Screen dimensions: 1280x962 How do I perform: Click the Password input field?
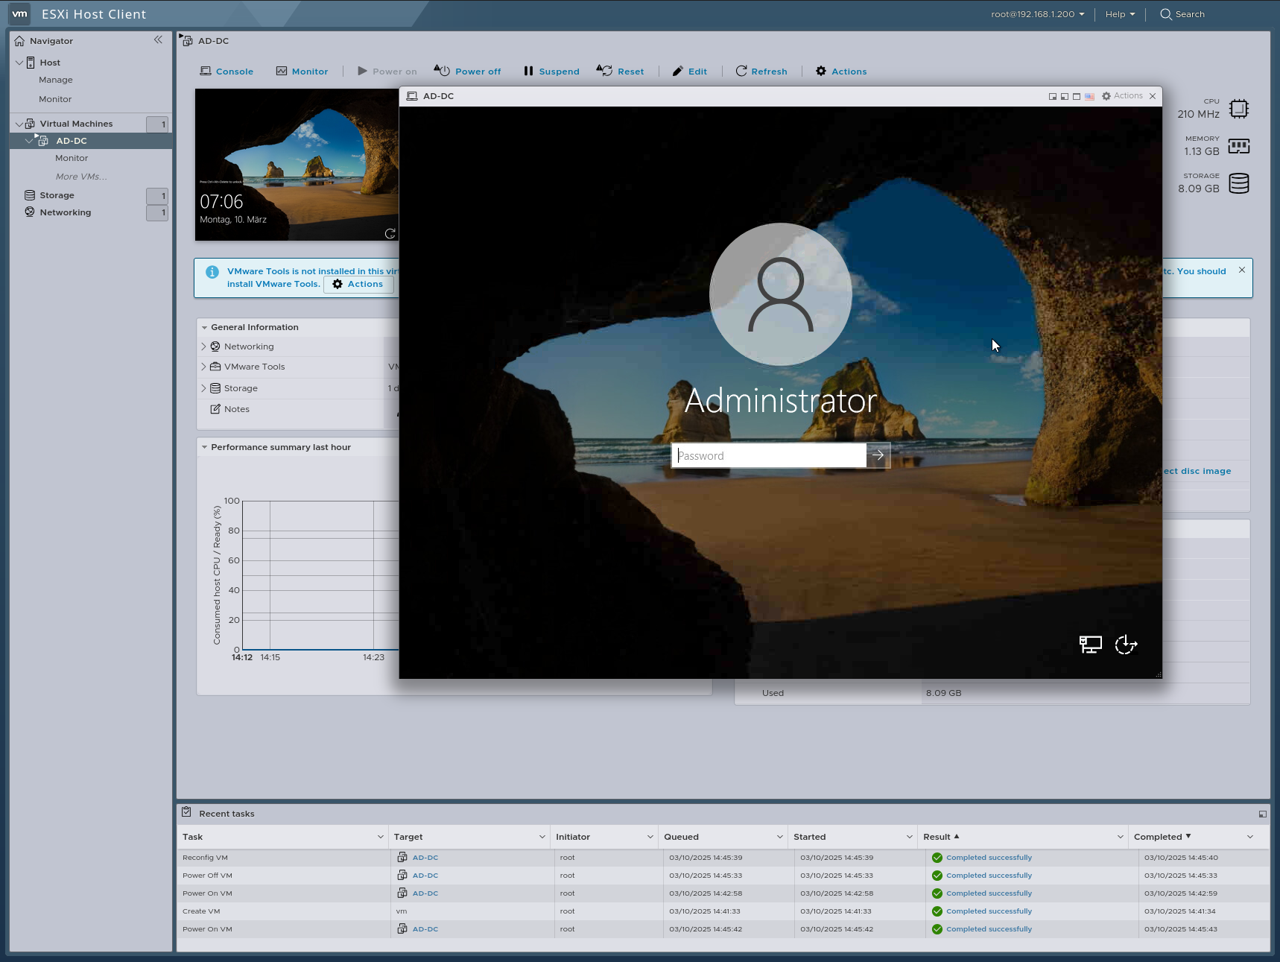[769, 455]
